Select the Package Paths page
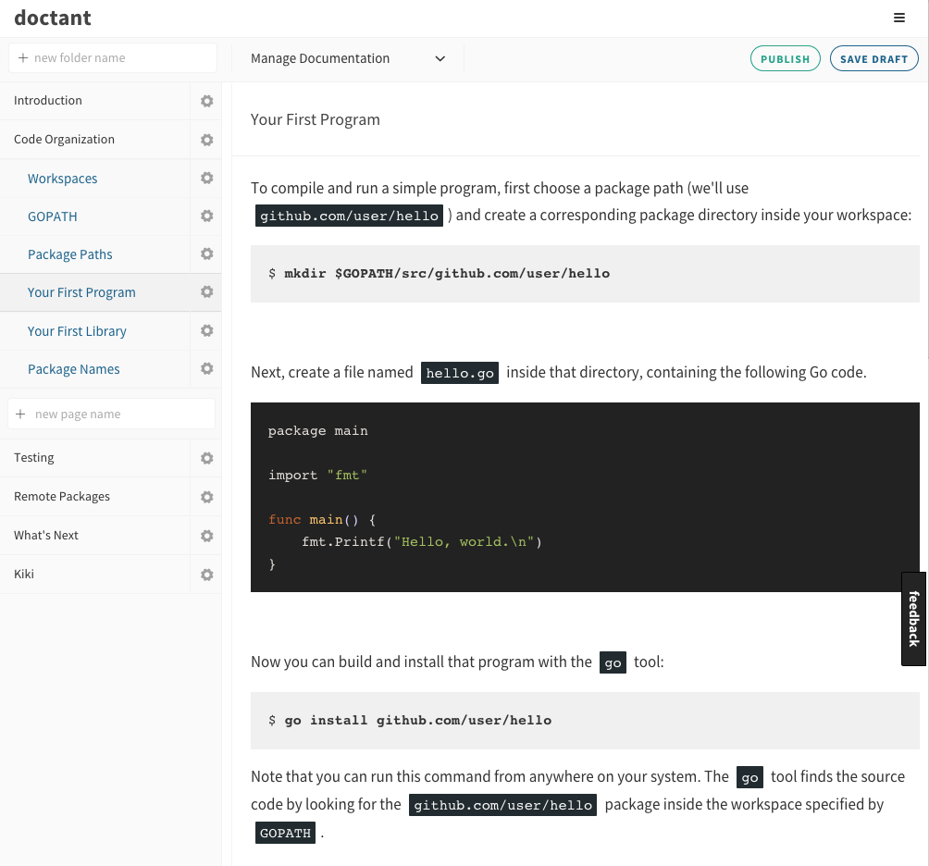 tap(70, 254)
